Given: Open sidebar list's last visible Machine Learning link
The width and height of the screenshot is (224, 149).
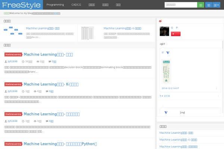Looking at the screenshot, I should click(x=178, y=146).
